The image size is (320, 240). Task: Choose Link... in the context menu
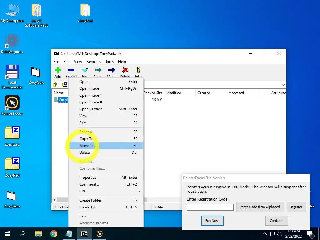[x=106, y=216]
